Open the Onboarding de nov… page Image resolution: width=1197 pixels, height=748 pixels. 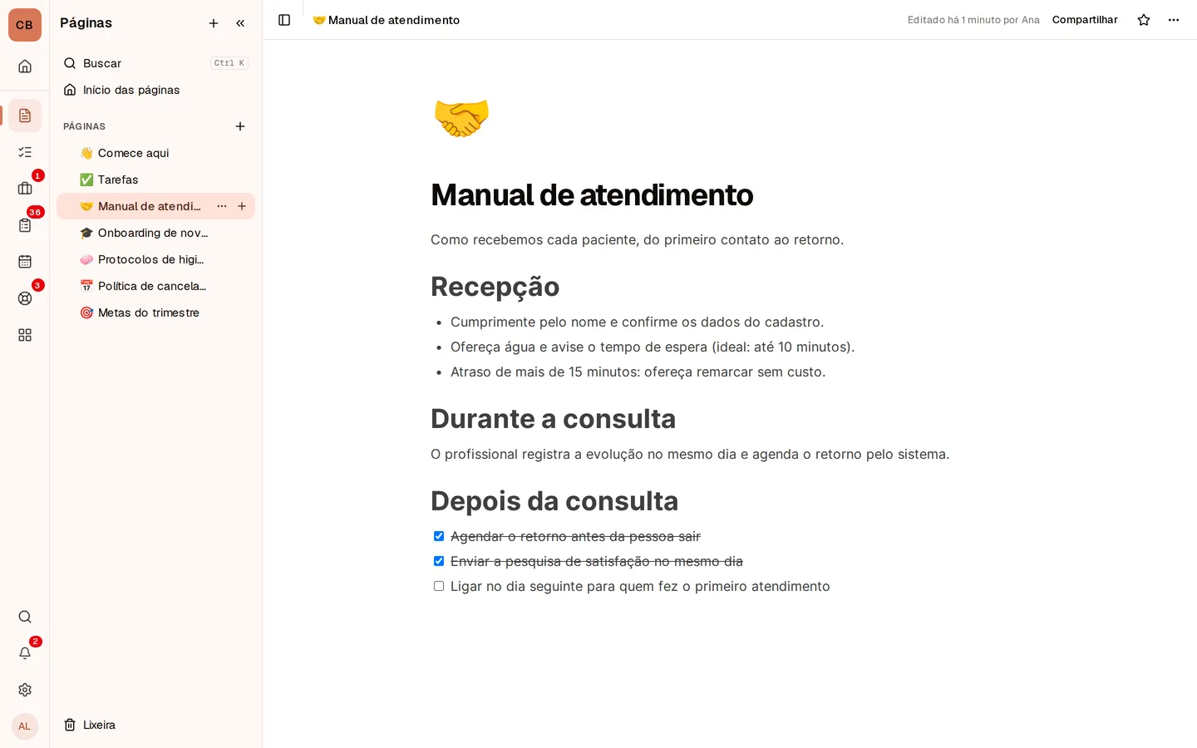(155, 233)
